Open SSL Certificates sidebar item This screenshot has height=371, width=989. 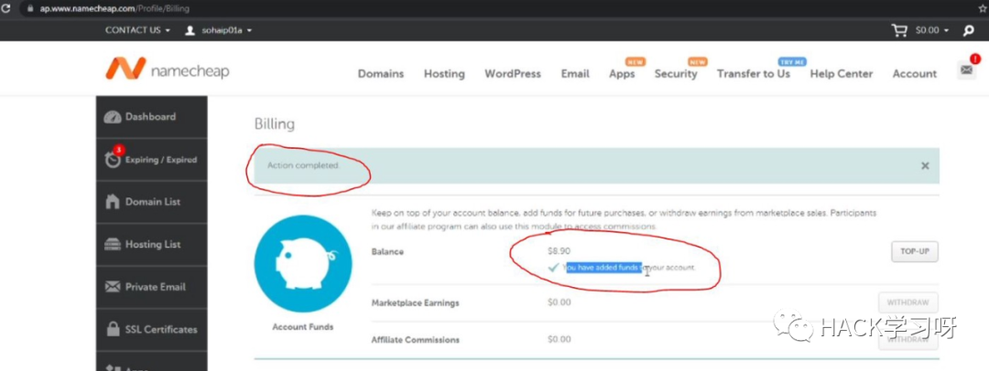tap(151, 330)
